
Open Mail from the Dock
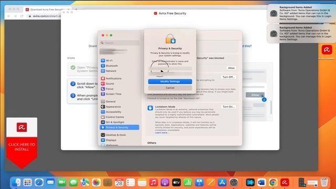click(x=50, y=182)
